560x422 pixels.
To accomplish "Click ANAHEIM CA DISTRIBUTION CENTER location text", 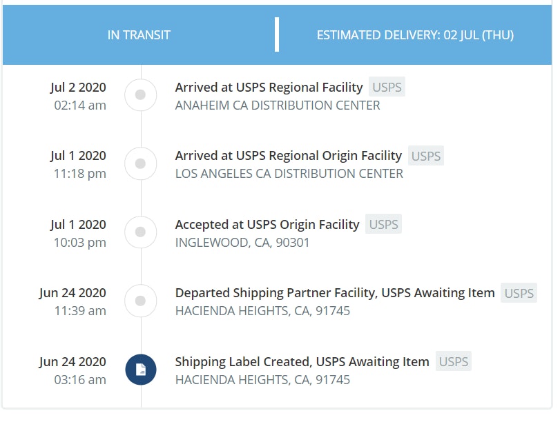I will click(278, 105).
